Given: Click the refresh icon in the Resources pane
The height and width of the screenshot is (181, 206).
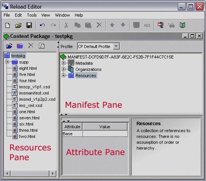Looking at the screenshot, I should [x=42, y=46].
